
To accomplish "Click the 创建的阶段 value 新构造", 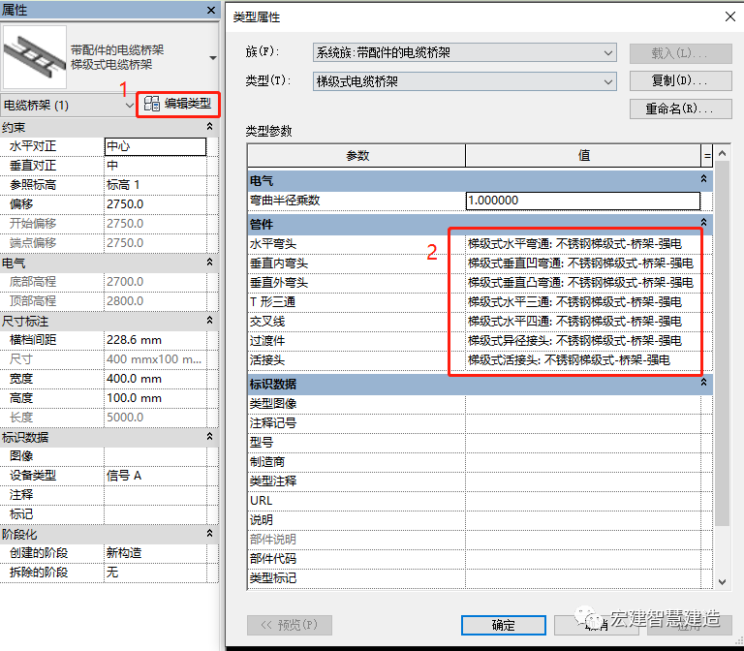I will (155, 553).
